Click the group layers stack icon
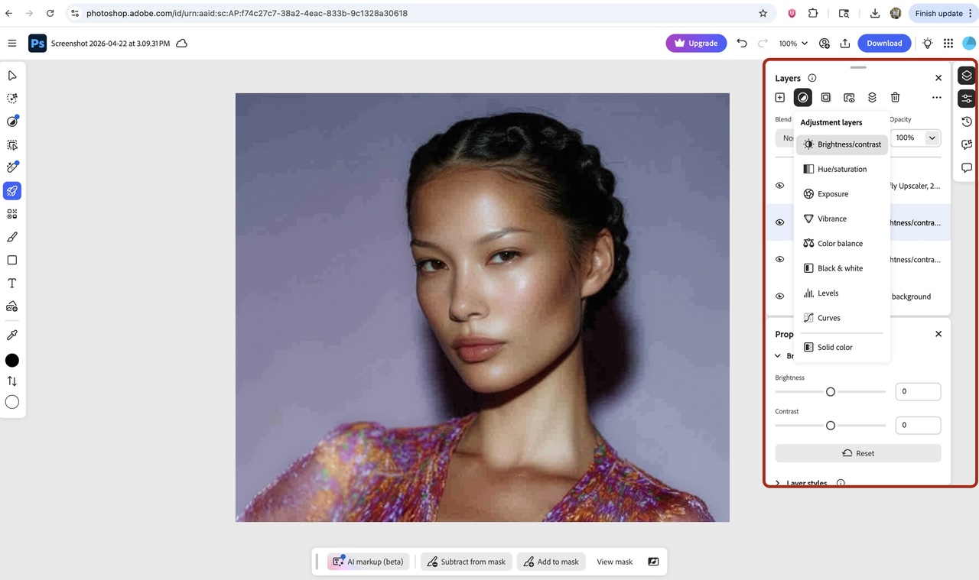Screen dimensions: 979x580 [872, 97]
